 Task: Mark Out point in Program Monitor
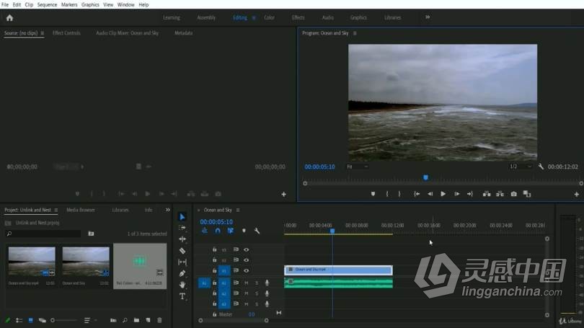399,194
